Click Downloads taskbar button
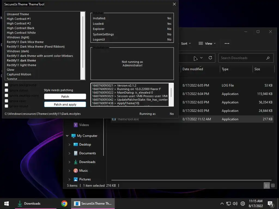 (36, 204)
